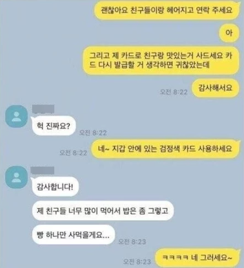Image resolution: width=244 pixels, height=268 pixels.
Task: Tap the 오전 8:22 timestamp beside 감사해서요
Action: click(x=174, y=92)
